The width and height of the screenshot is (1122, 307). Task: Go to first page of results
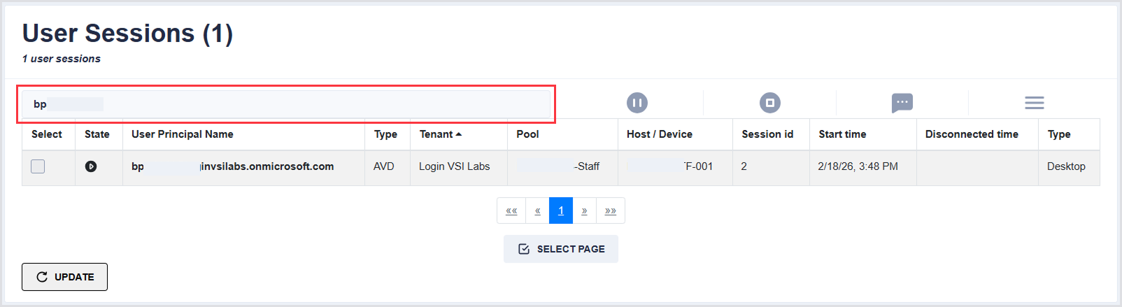(x=511, y=210)
